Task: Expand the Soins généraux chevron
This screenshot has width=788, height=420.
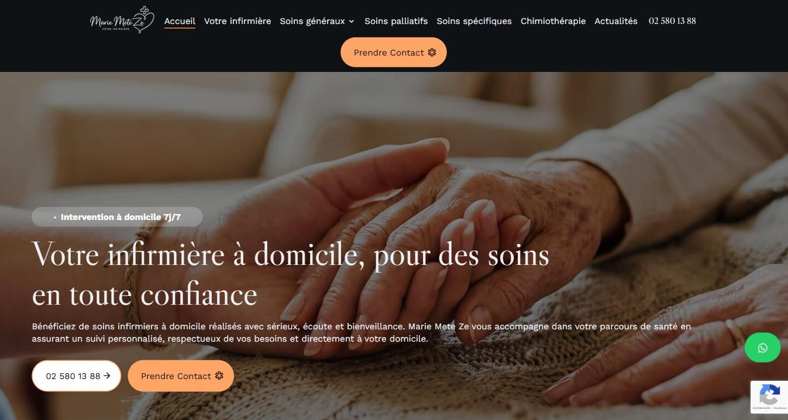Action: (352, 21)
